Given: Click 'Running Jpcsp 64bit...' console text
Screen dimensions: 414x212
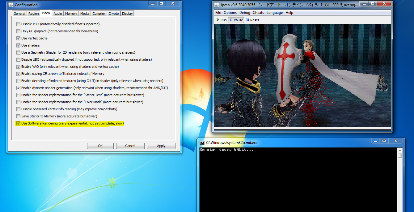Looking at the screenshot, I should [x=226, y=149].
